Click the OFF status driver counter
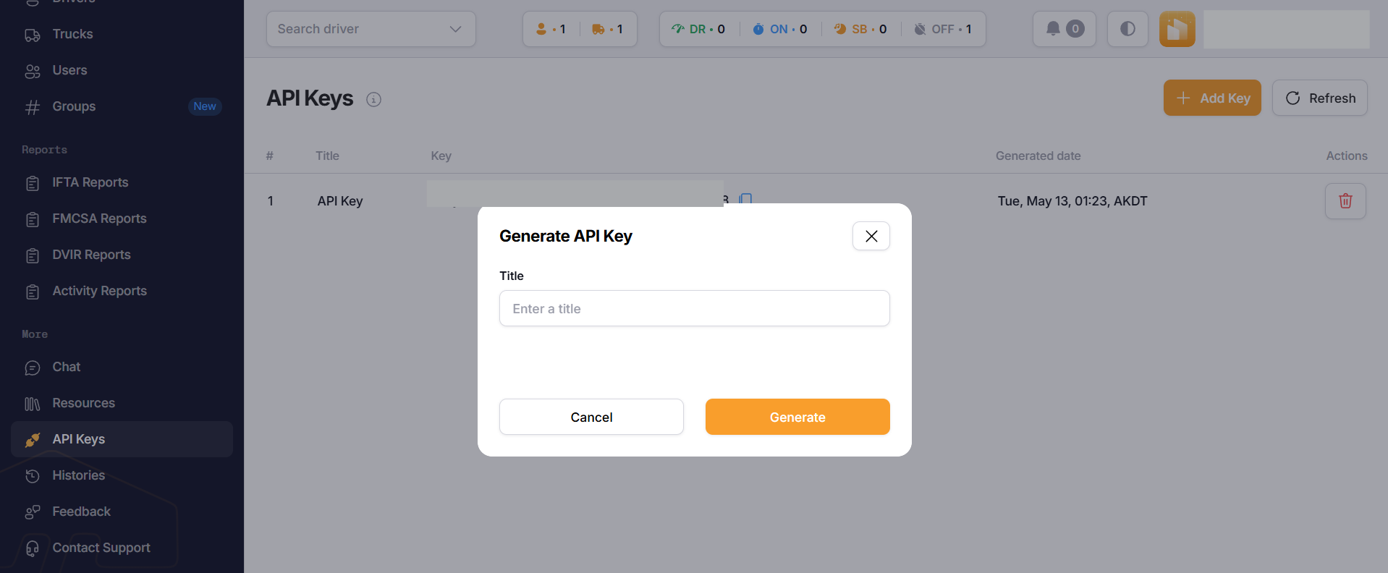1388x573 pixels. [x=943, y=29]
